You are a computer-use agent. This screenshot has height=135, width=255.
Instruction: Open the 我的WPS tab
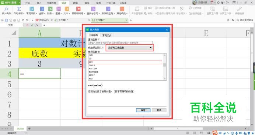click(44, 20)
